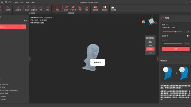191x107 pixels.
Task: Click the 质量 quality slider
Action: pos(172,32)
